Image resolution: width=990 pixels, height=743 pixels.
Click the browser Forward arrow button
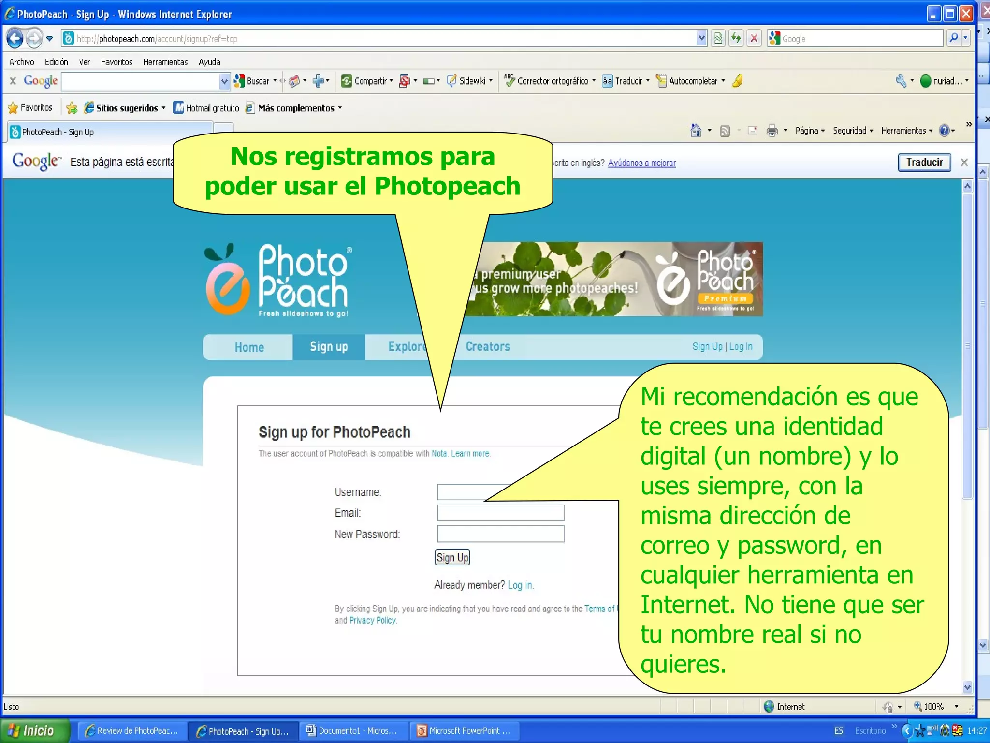coord(33,38)
